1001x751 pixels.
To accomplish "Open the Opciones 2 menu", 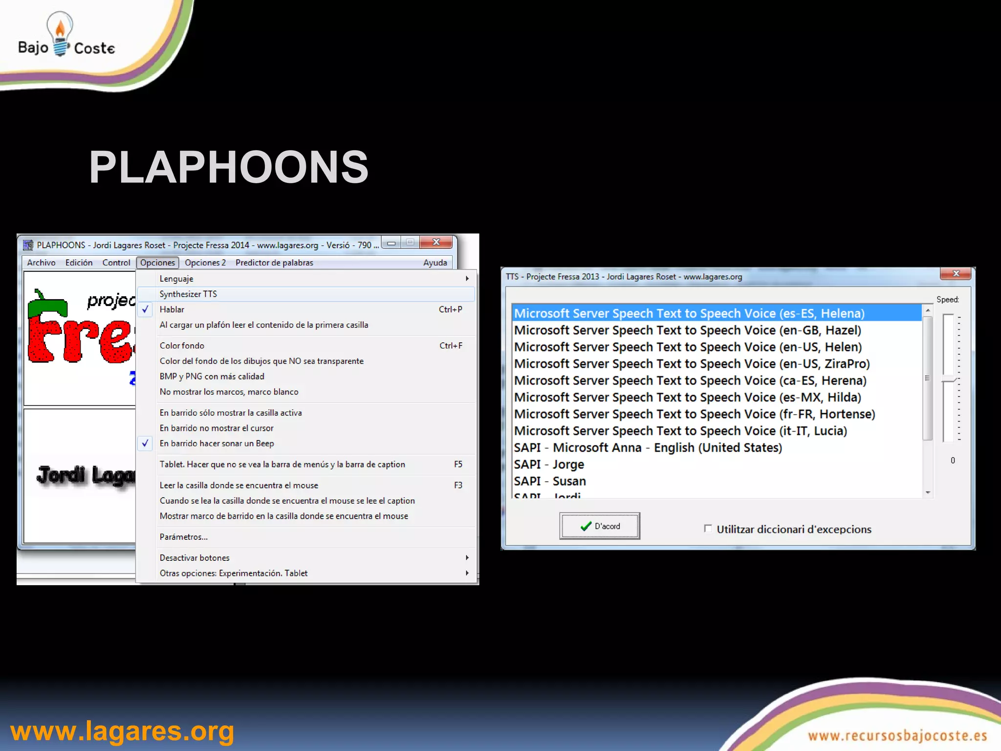I will (205, 263).
